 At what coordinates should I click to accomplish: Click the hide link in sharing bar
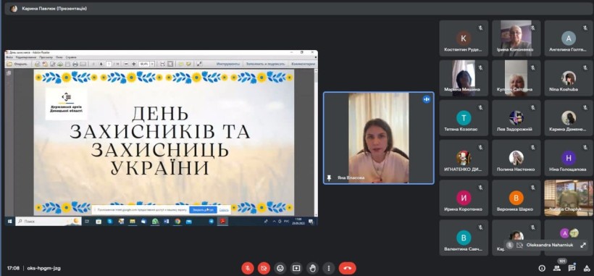pyautogui.click(x=224, y=210)
